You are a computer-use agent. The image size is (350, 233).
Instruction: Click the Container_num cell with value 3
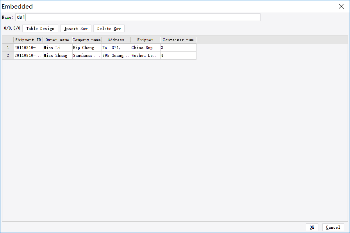[x=178, y=48]
